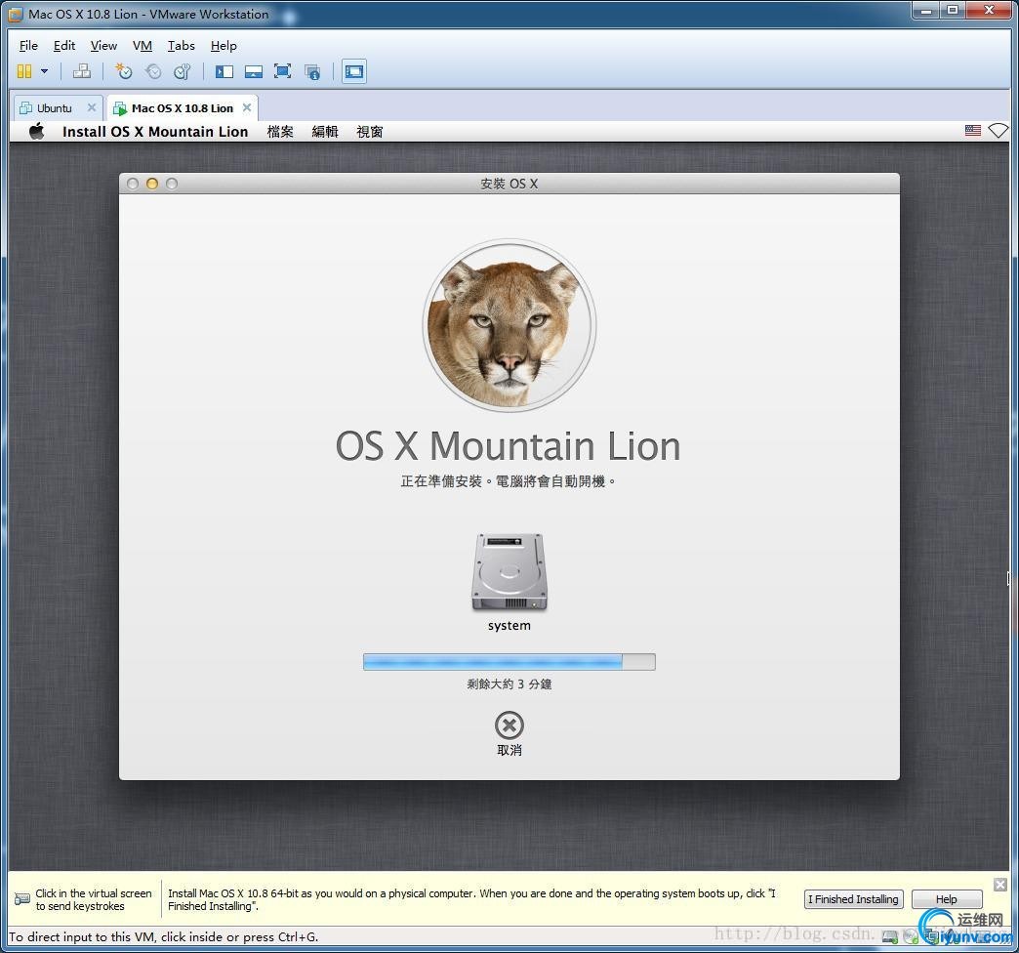Click the installation progress bar

click(509, 662)
